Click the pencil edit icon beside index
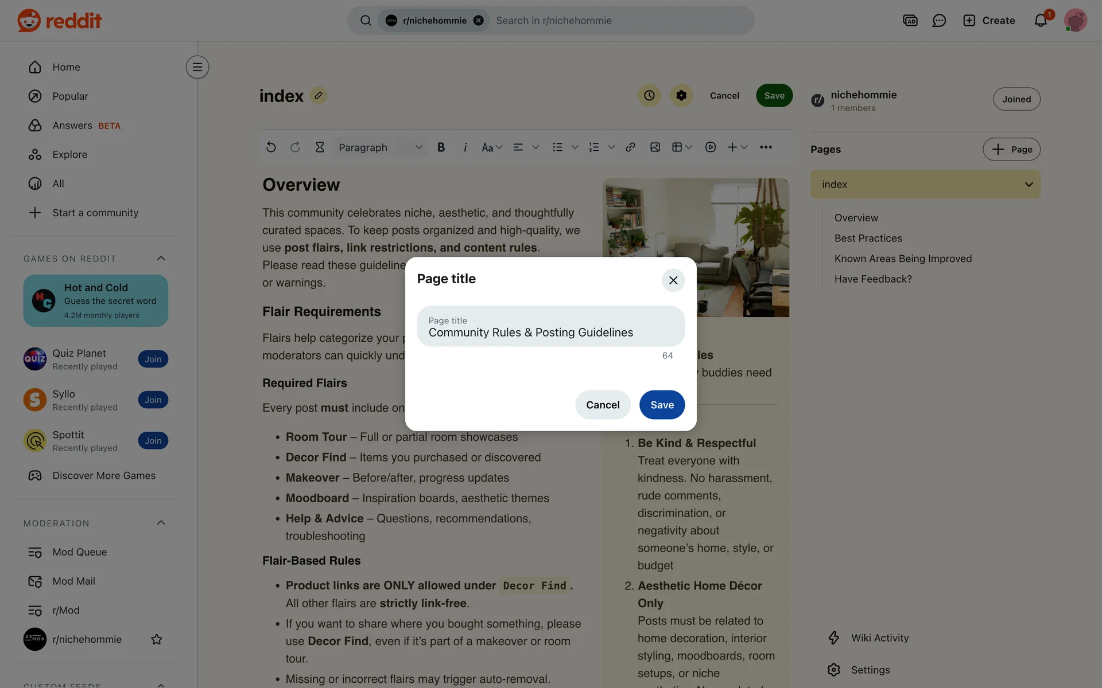The width and height of the screenshot is (1102, 688). point(319,95)
